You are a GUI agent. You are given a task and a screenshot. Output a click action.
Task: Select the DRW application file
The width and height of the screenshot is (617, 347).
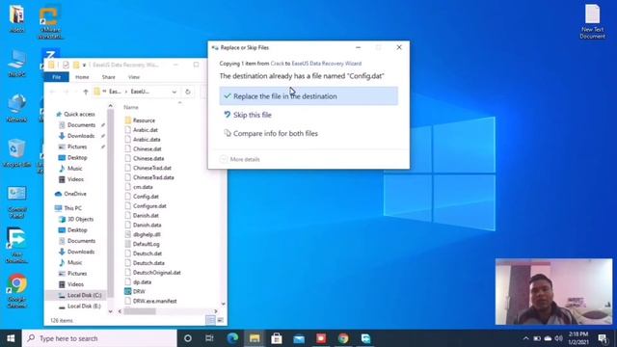pos(139,291)
